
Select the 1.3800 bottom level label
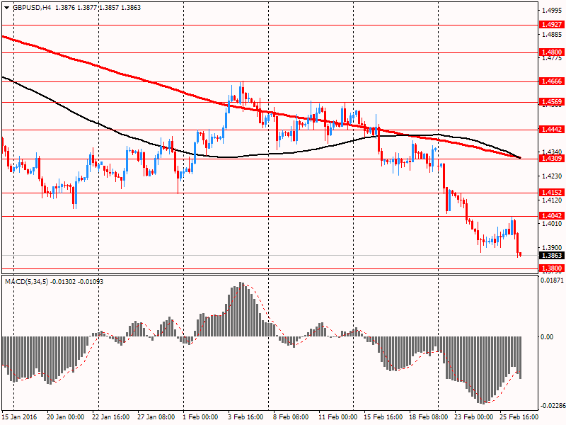[x=551, y=268]
